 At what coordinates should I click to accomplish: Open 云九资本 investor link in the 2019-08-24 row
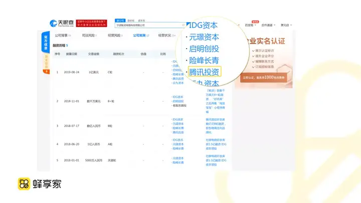tap(178, 83)
